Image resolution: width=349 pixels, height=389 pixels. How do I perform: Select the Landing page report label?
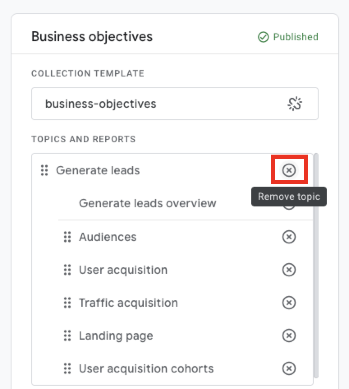pyautogui.click(x=116, y=336)
